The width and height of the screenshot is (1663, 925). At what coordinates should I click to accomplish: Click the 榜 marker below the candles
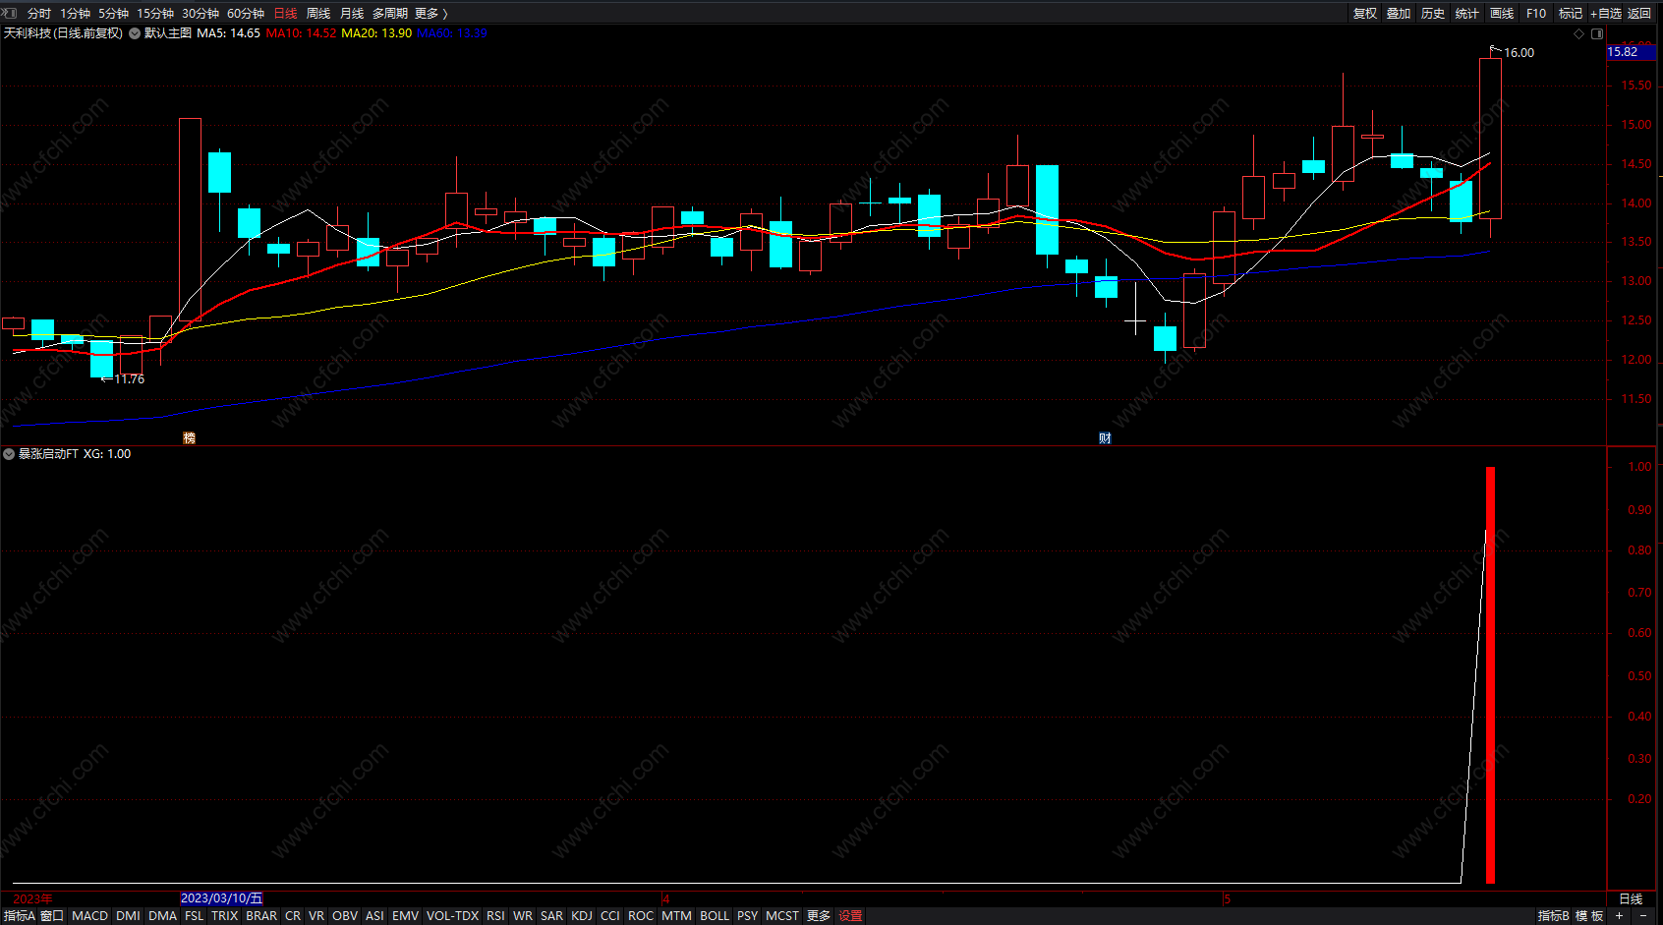[190, 438]
